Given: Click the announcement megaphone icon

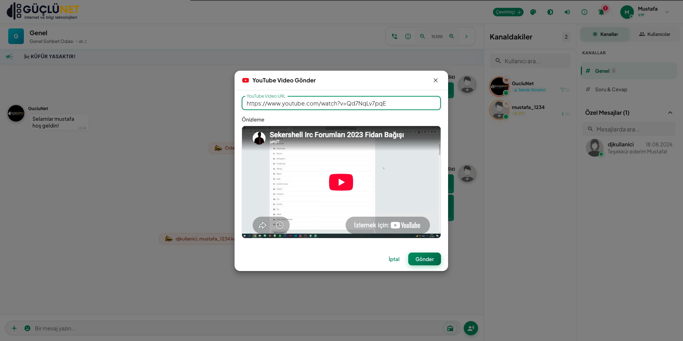Looking at the screenshot, I should pyautogui.click(x=9, y=56).
